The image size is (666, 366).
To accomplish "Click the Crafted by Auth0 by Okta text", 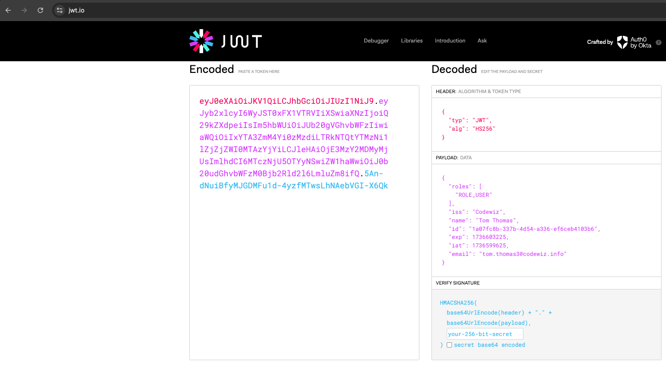I will [x=600, y=42].
